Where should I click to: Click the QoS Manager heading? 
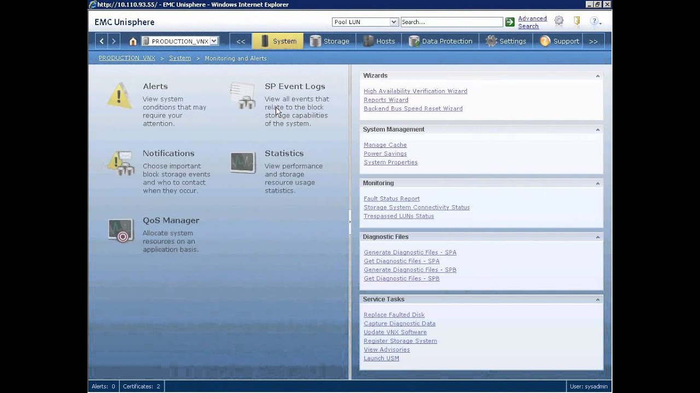point(171,221)
